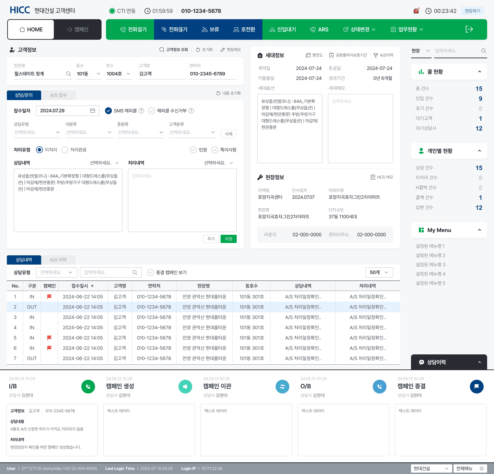Image resolution: width=494 pixels, height=474 pixels.
Task: Click the 처리내역 text area
Action: [182, 200]
